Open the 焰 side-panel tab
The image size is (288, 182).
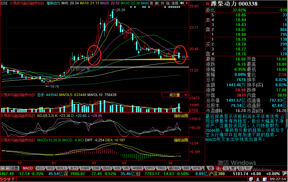[x=240, y=168]
